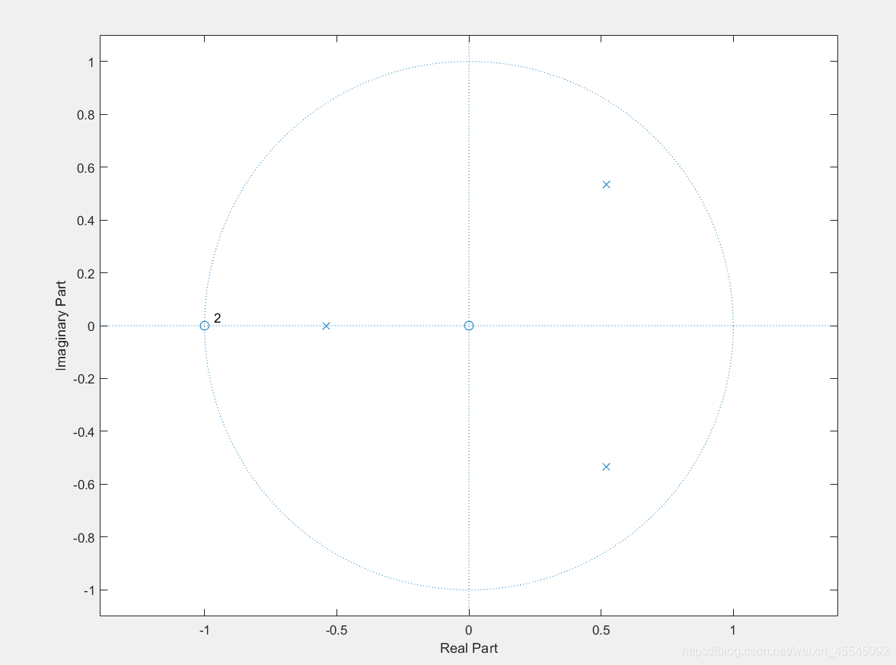Click the multiplicity label '2' near the zero

tap(217, 318)
